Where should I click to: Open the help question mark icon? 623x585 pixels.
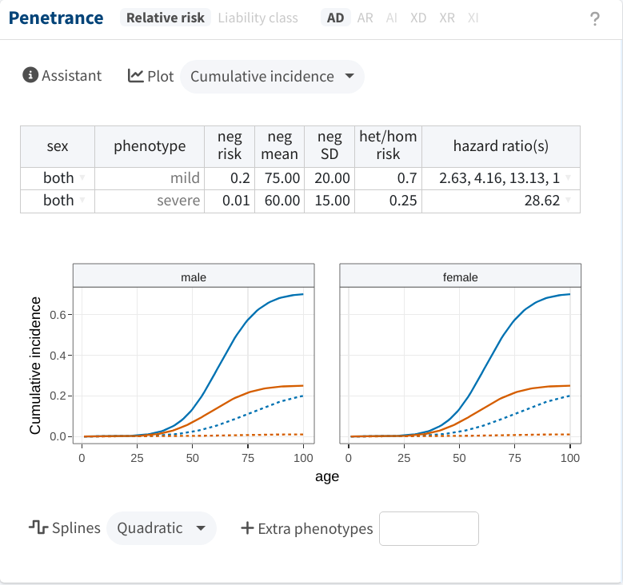point(594,18)
